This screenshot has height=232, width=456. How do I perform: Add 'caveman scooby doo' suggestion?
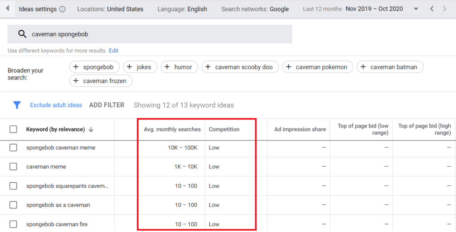240,67
